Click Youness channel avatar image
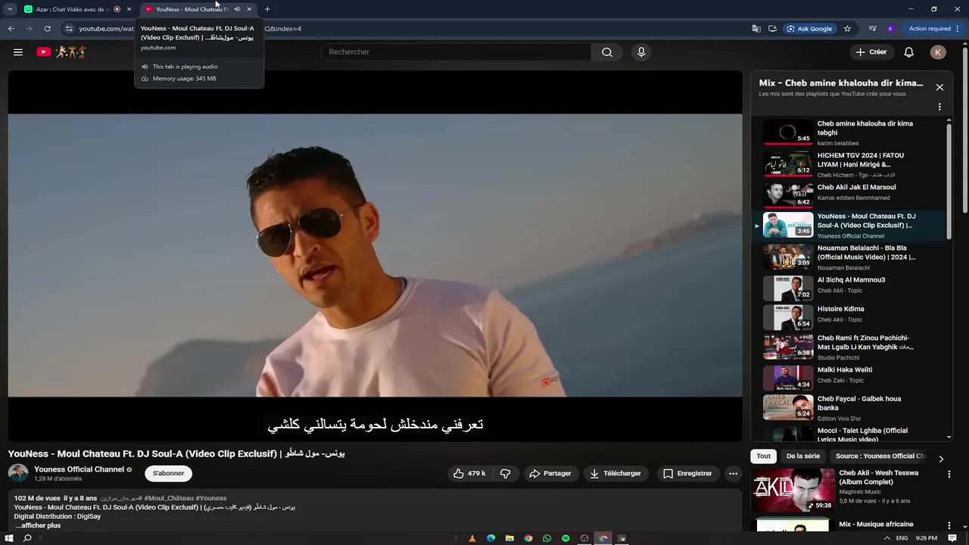Image resolution: width=969 pixels, height=545 pixels. 18,473
